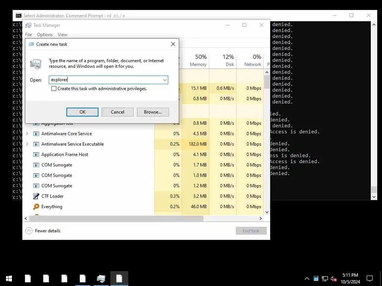Click the Task Manager icon on the taskbar
The height and width of the screenshot is (286, 382).
[x=101, y=279]
